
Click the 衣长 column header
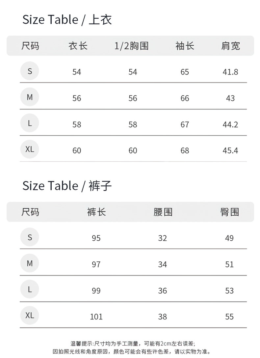click(78, 46)
